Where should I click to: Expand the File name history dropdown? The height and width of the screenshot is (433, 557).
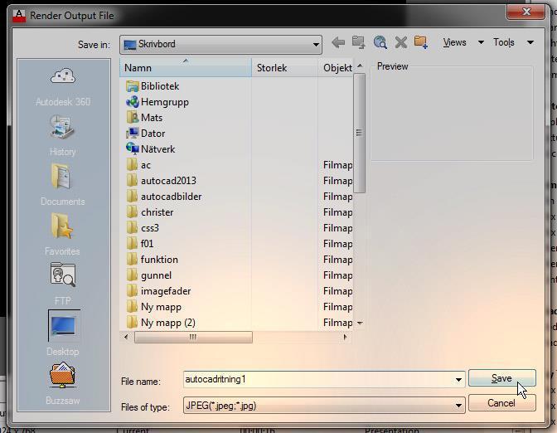(458, 380)
